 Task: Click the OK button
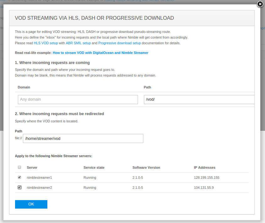31,204
